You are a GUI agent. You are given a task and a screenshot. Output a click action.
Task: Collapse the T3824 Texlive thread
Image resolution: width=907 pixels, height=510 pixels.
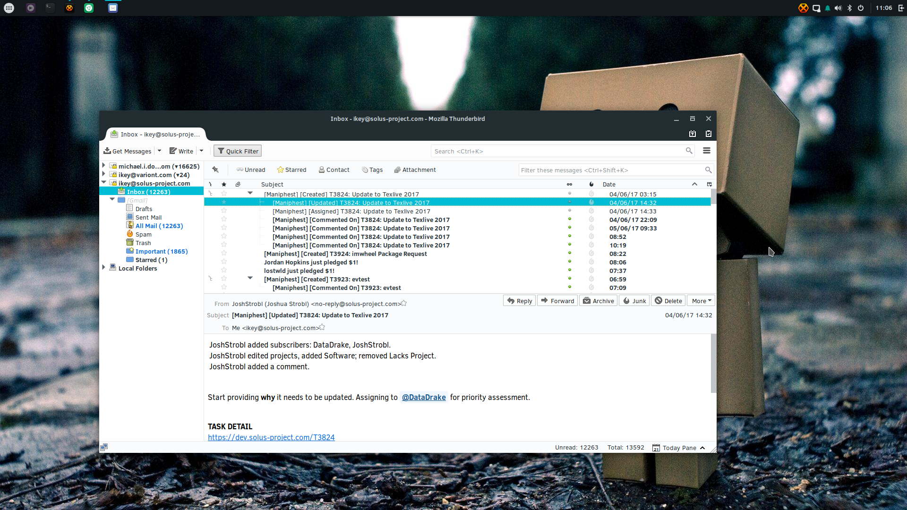tap(250, 193)
